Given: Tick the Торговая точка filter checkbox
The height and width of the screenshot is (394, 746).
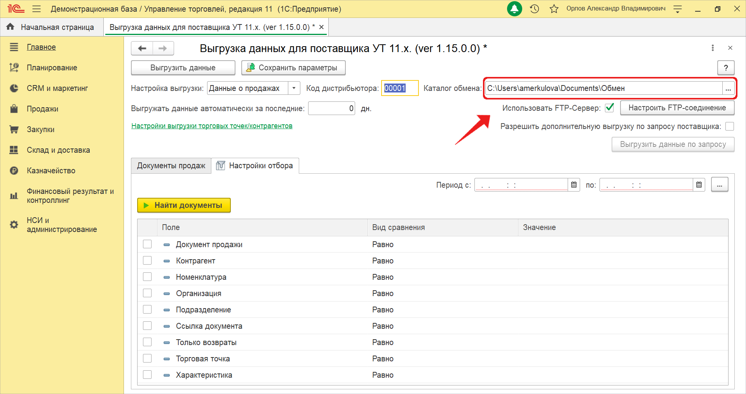Looking at the screenshot, I should (x=147, y=358).
